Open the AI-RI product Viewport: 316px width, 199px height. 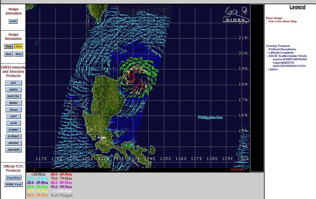click(x=13, y=123)
